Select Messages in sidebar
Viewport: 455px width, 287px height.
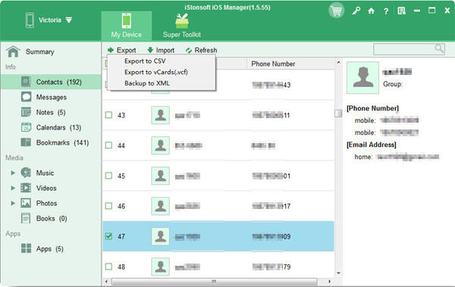coord(51,97)
